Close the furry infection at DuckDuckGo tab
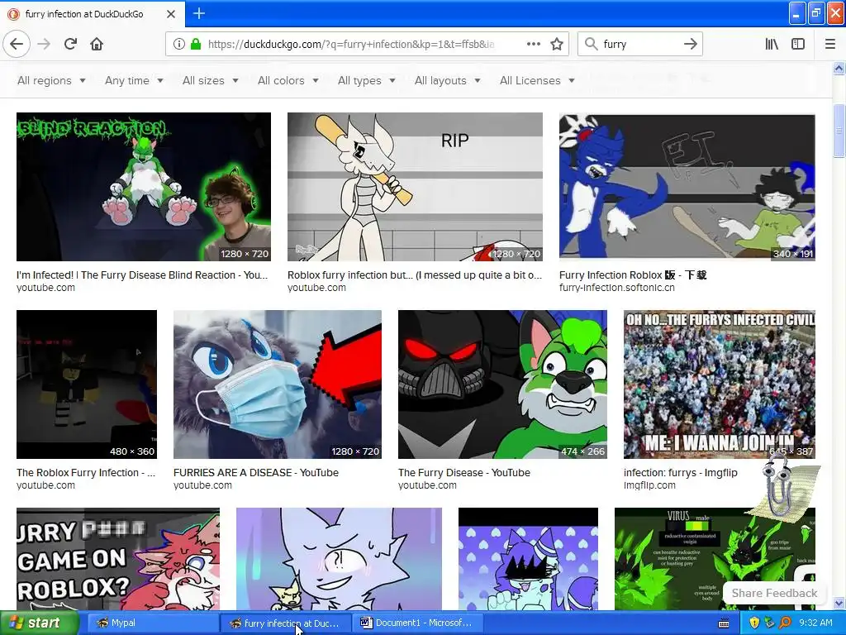 171,14
